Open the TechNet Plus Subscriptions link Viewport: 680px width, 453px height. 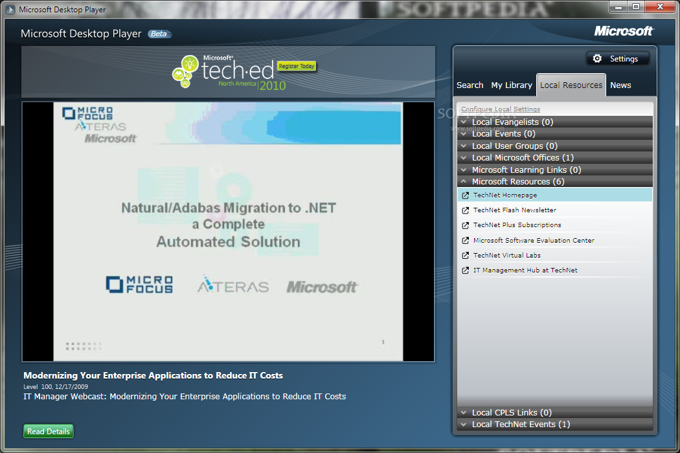pyautogui.click(x=517, y=225)
